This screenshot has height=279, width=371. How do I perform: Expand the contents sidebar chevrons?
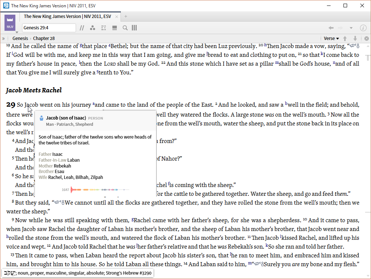pos(3,38)
